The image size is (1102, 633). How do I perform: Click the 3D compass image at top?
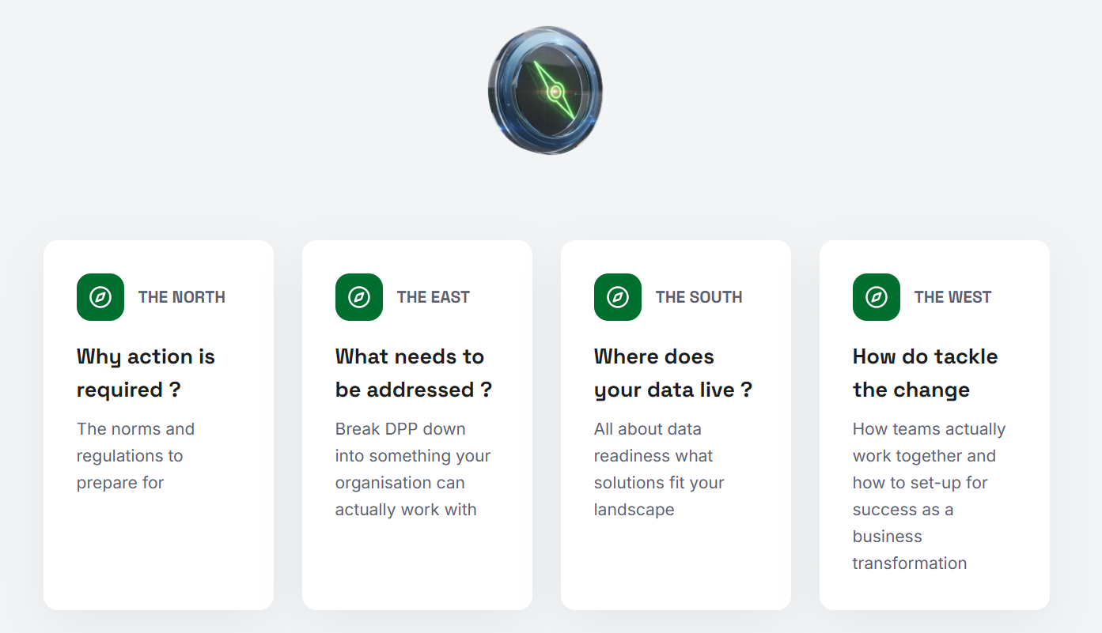click(545, 90)
